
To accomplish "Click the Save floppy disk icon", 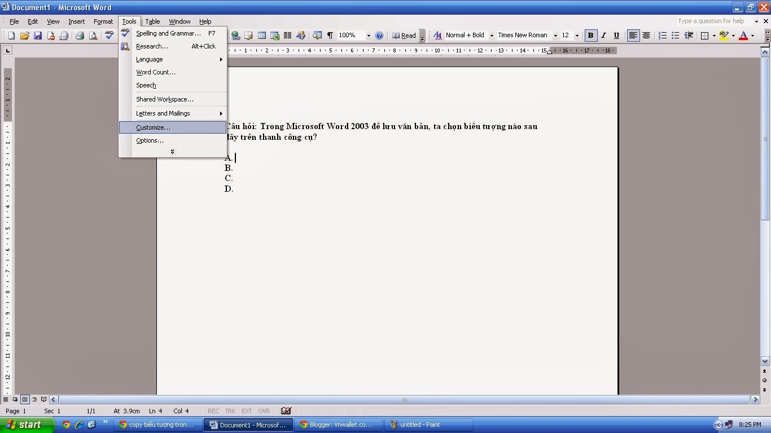I will click(x=38, y=36).
